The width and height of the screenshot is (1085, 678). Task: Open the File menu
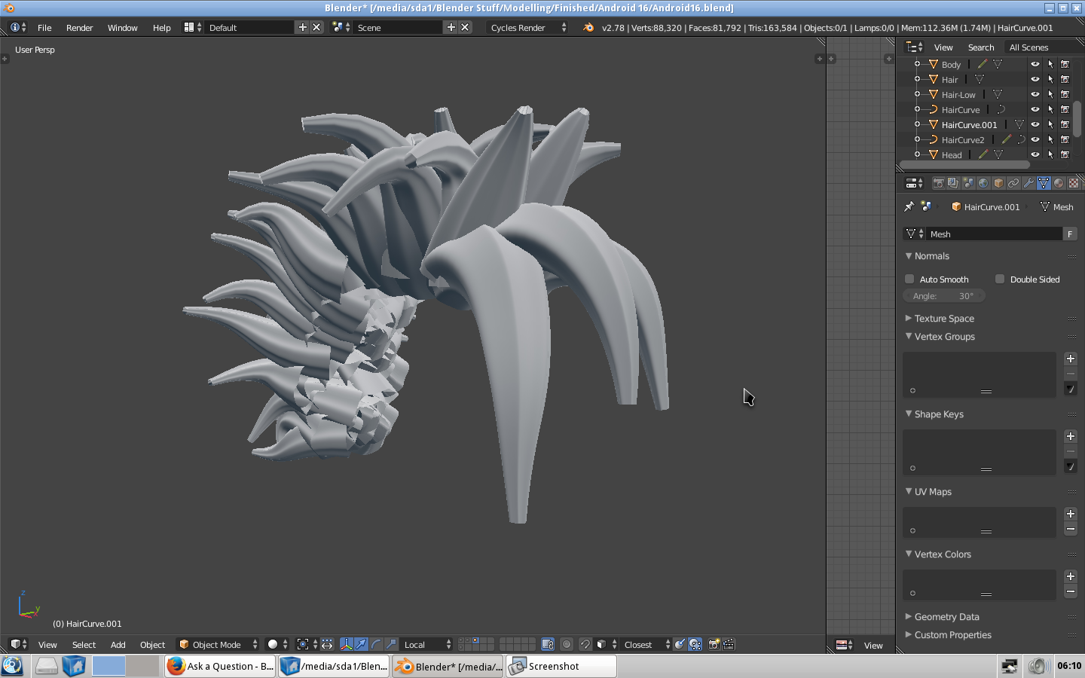click(44, 27)
